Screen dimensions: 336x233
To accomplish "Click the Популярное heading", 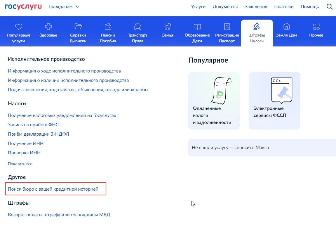I will pos(208,60).
